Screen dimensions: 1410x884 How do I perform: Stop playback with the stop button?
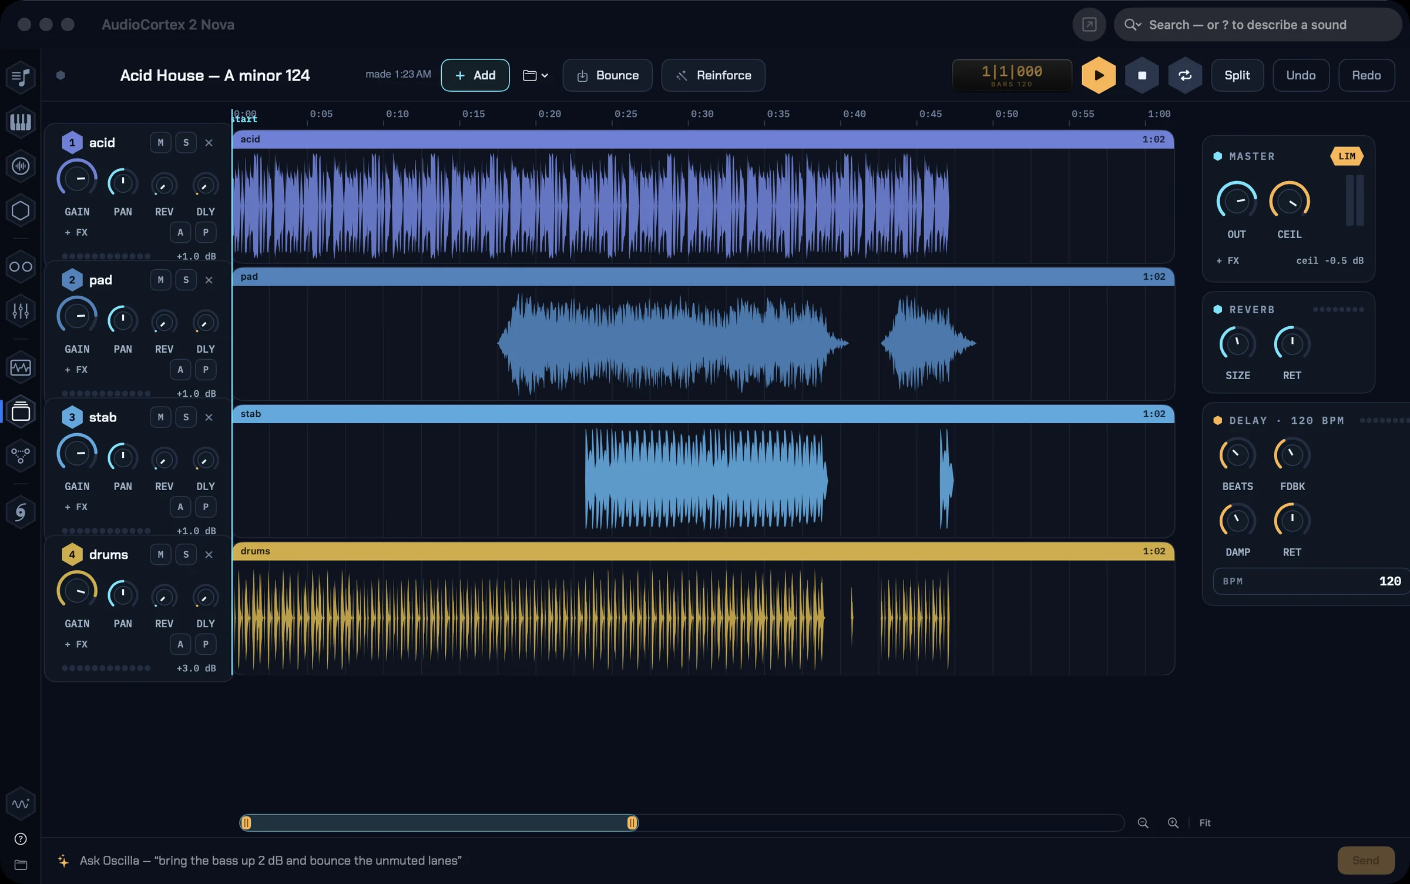tap(1142, 75)
